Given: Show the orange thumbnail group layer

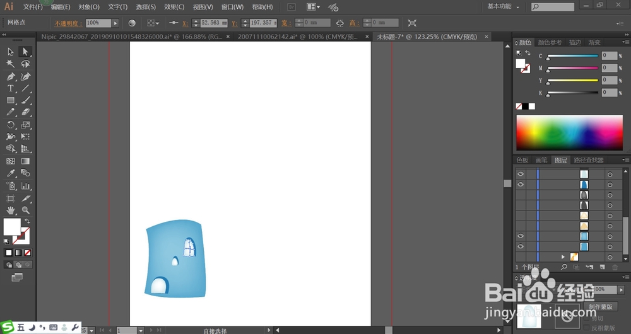Looking at the screenshot, I should (521, 257).
